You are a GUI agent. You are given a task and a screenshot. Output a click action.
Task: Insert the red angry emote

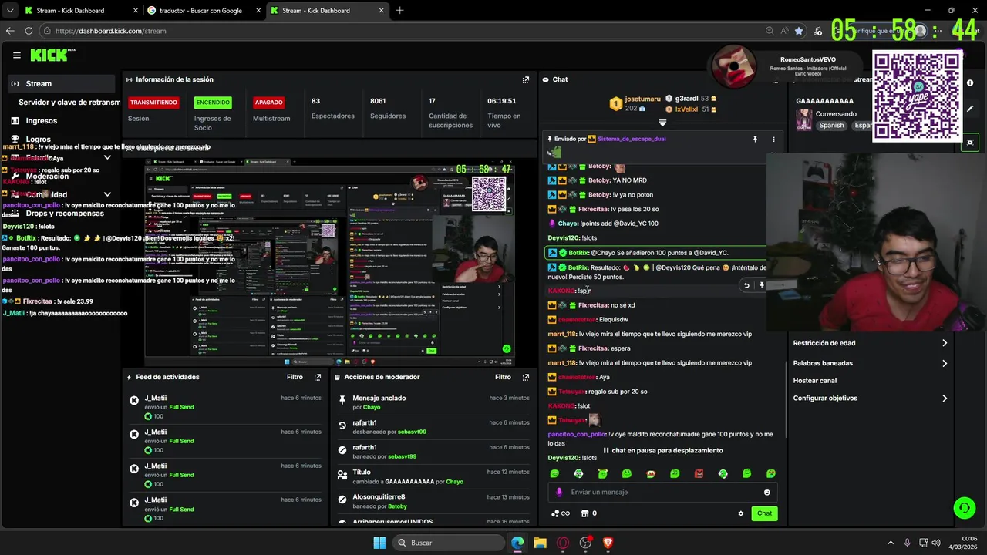[x=699, y=473]
